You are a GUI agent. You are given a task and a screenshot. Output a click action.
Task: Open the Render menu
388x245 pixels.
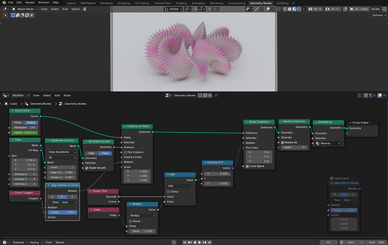[30, 2]
